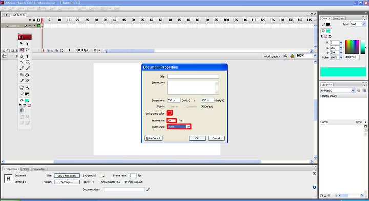Select the Line tool
The height and width of the screenshot is (201, 369).
tap(22, 62)
